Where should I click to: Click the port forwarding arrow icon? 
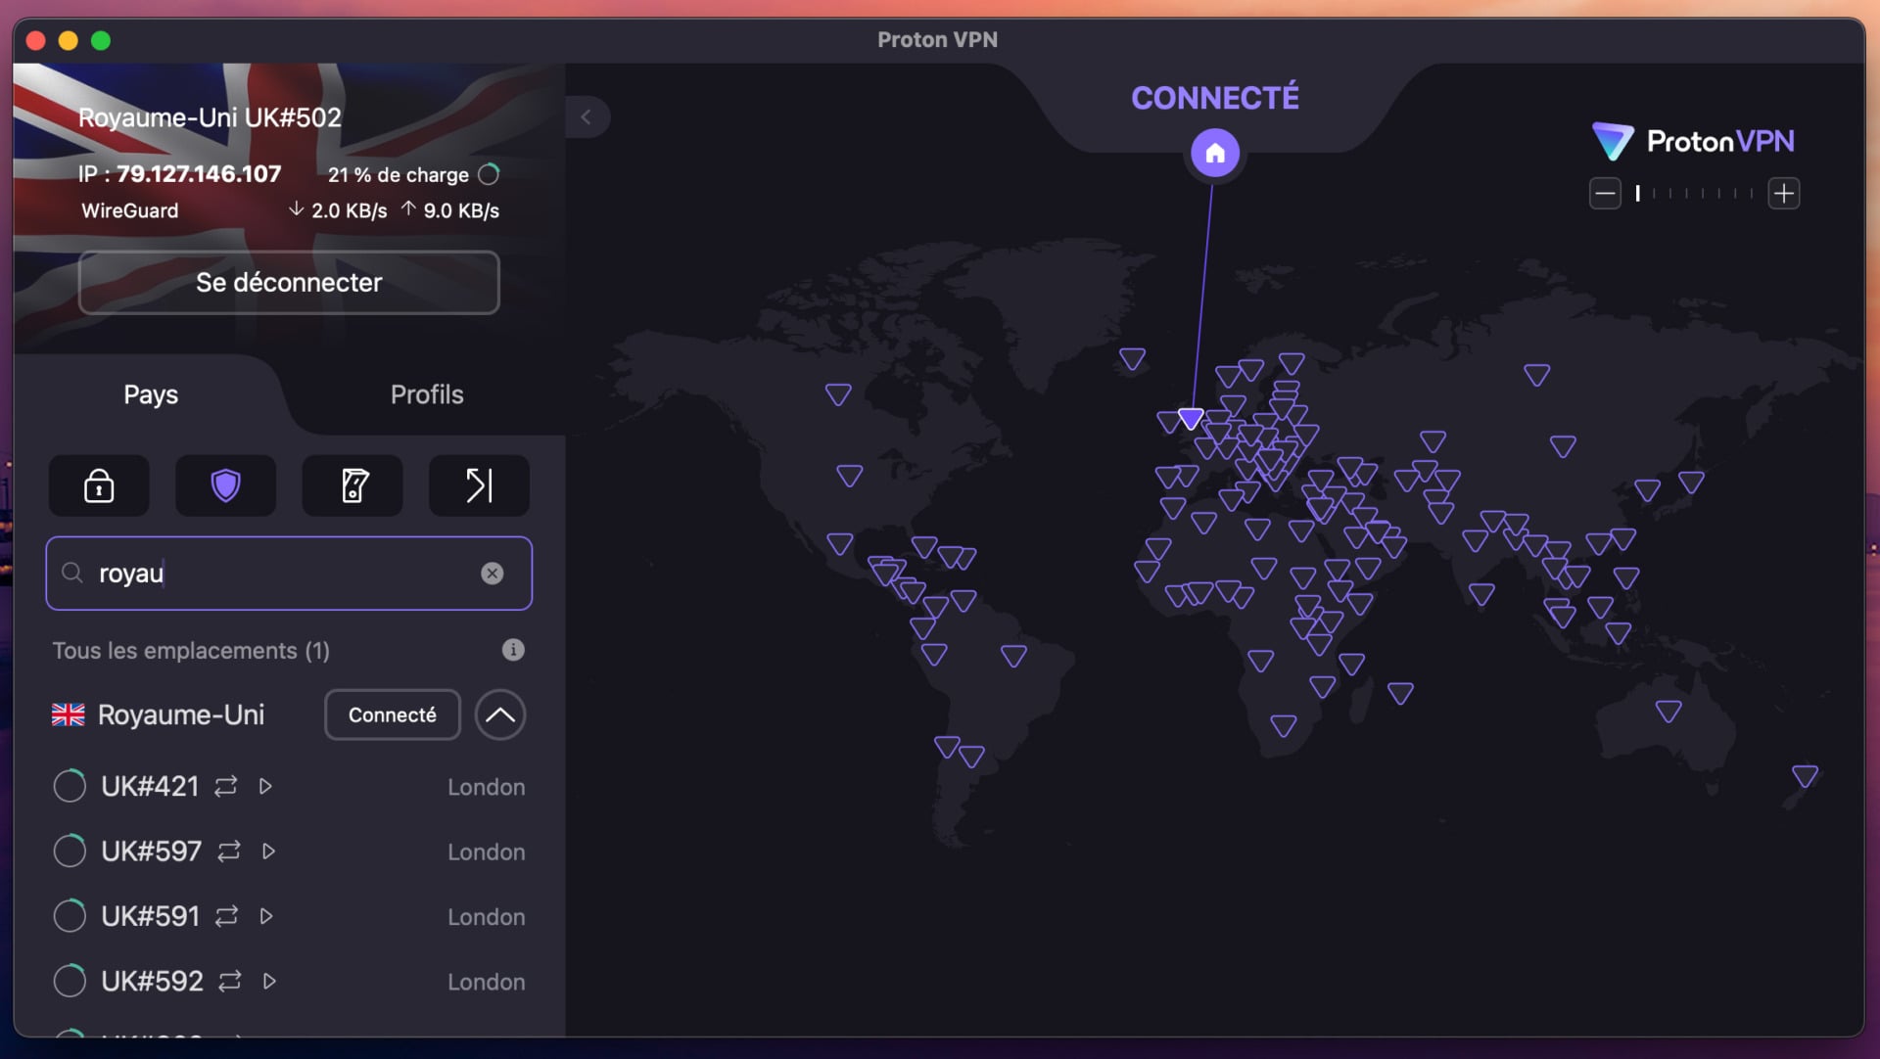click(478, 485)
